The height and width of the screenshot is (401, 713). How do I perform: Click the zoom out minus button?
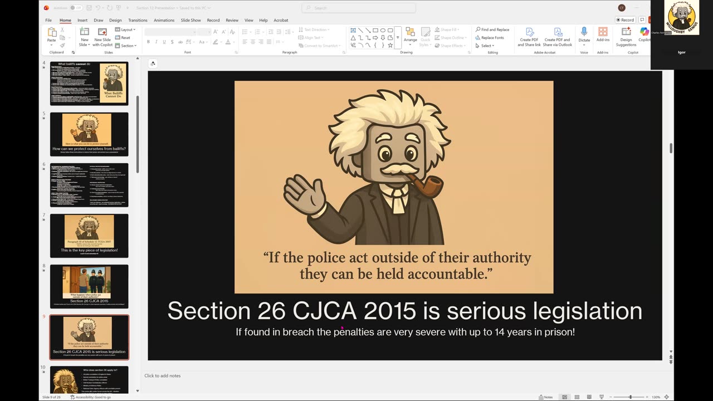click(611, 397)
